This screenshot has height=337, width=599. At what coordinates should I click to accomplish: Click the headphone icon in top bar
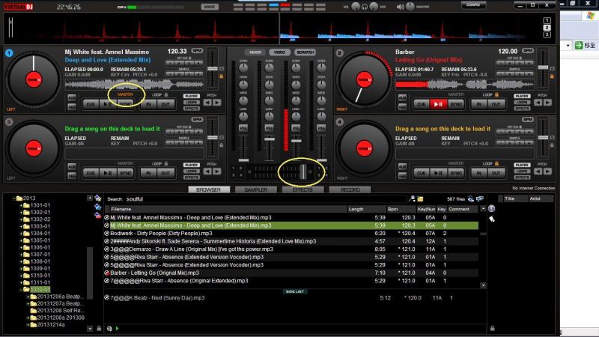pyautogui.click(x=365, y=6)
